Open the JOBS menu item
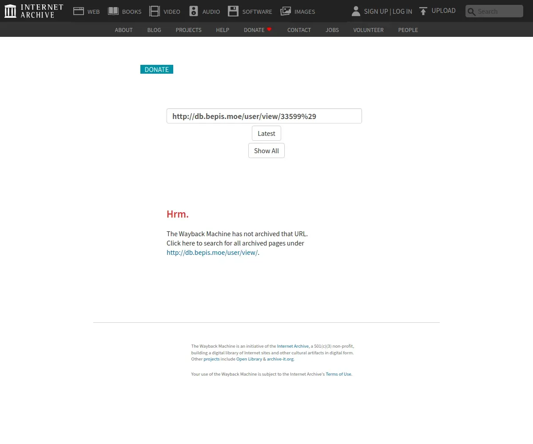The height and width of the screenshot is (444, 533). coord(332,30)
